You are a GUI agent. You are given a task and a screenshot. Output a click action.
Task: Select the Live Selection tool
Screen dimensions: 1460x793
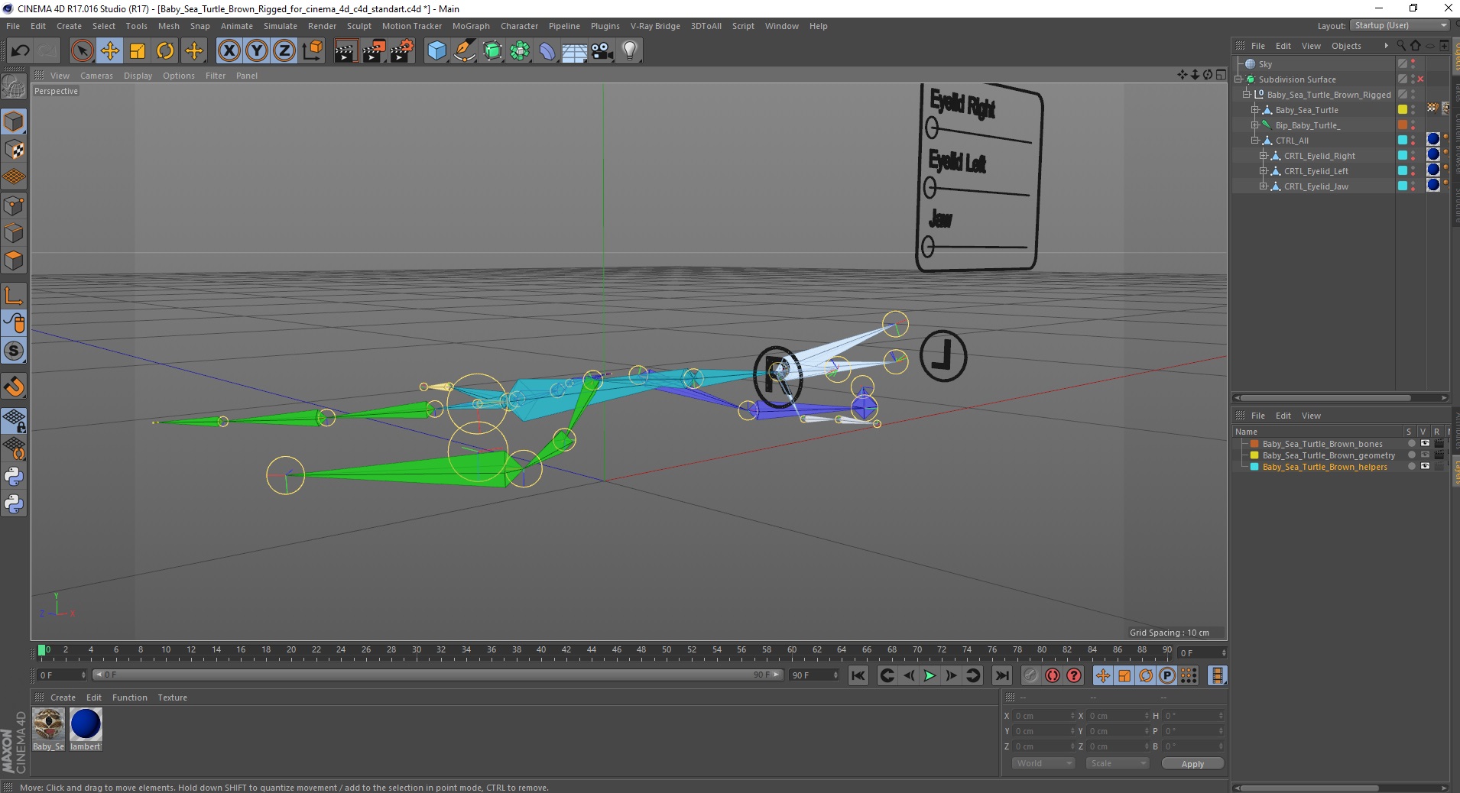[82, 51]
